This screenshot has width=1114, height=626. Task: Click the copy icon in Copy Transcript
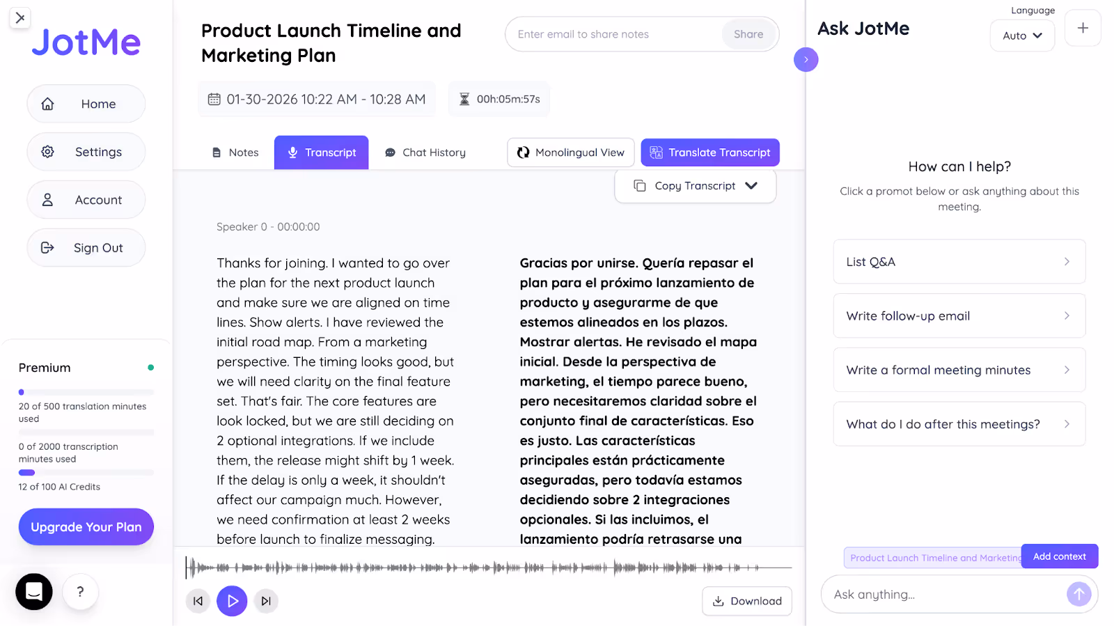coord(640,186)
